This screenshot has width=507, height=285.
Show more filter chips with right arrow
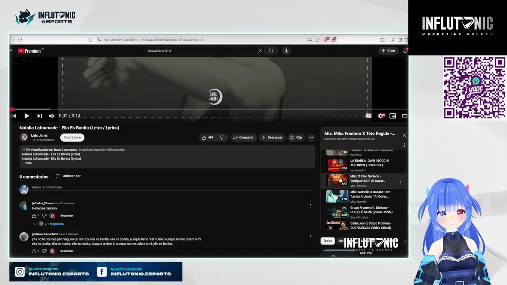coord(405,241)
